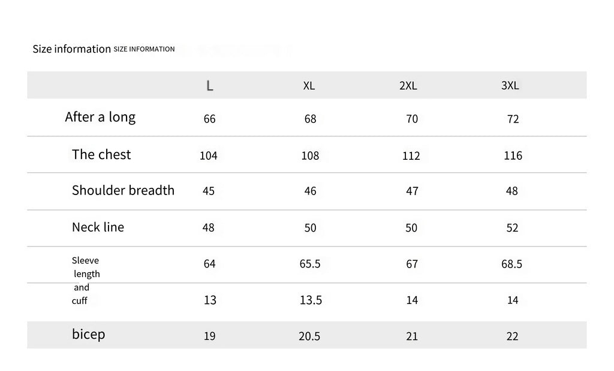The width and height of the screenshot is (614, 371).
Task: Select chest value 116 for size 3XL
Action: click(x=513, y=156)
